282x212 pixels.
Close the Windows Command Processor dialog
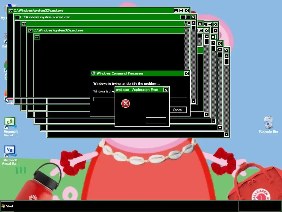[186, 73]
